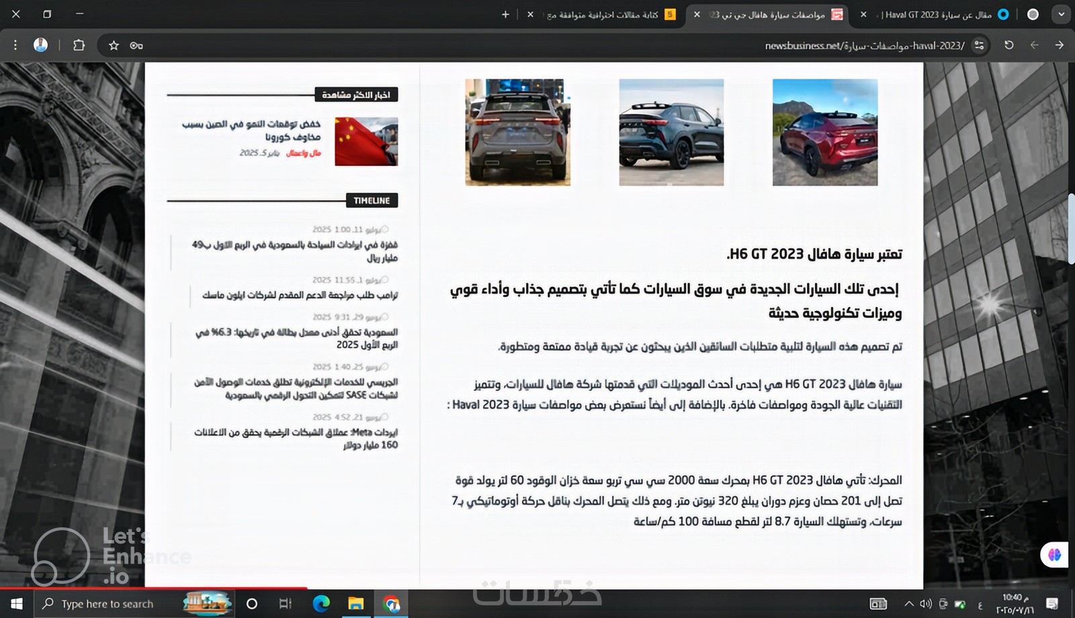Launch Microsoft Edge from the taskbar

click(321, 604)
